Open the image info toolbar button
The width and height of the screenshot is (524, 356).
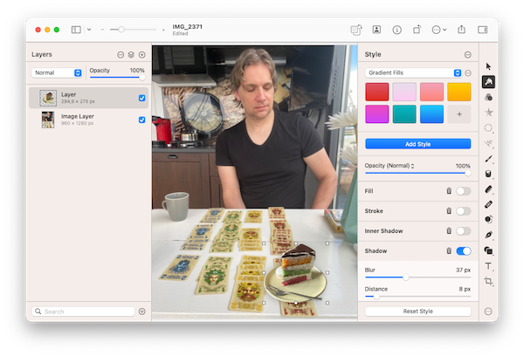click(x=396, y=30)
